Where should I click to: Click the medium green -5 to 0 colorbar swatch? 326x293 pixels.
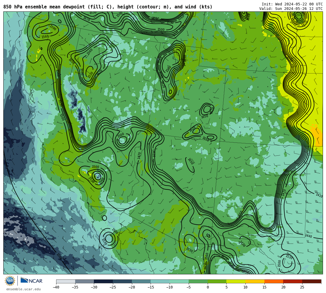[198, 281]
